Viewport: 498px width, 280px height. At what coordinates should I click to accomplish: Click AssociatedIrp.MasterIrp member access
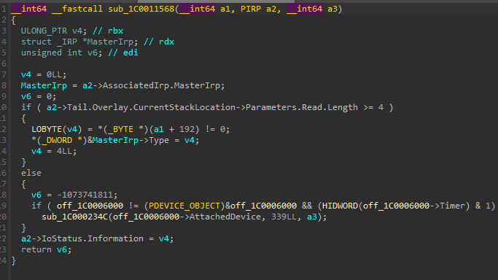click(163, 85)
